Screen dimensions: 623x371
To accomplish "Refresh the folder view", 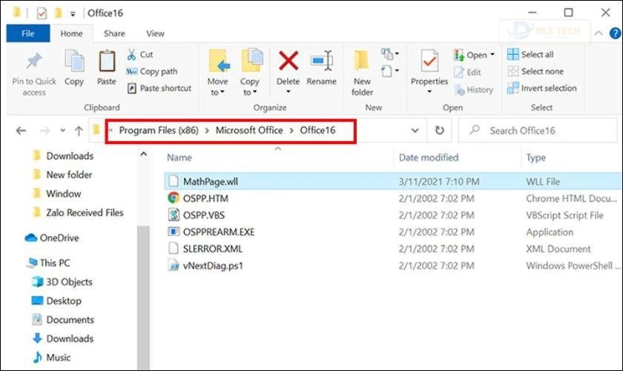I will tap(439, 131).
